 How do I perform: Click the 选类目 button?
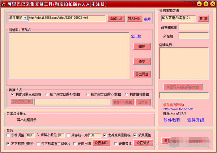(x=143, y=102)
